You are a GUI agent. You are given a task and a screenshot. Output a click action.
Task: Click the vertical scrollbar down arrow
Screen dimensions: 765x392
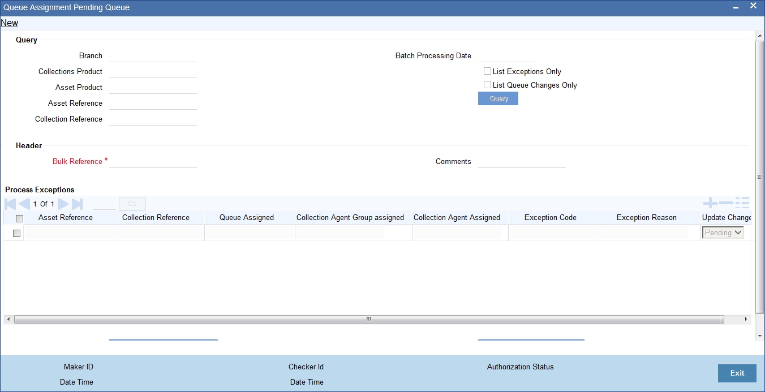click(759, 335)
